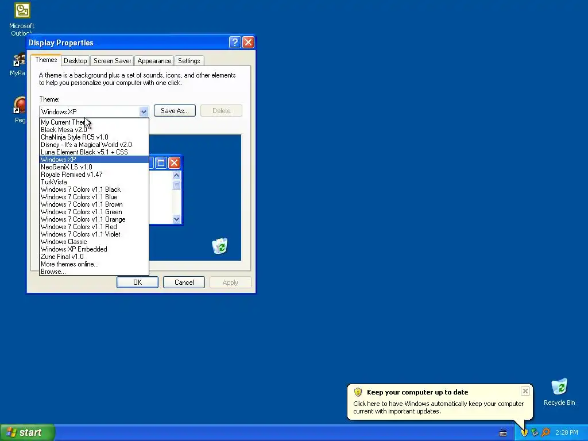Choose Zune Final v1.0 theme
Screen dimensions: 588x441
tap(94, 257)
